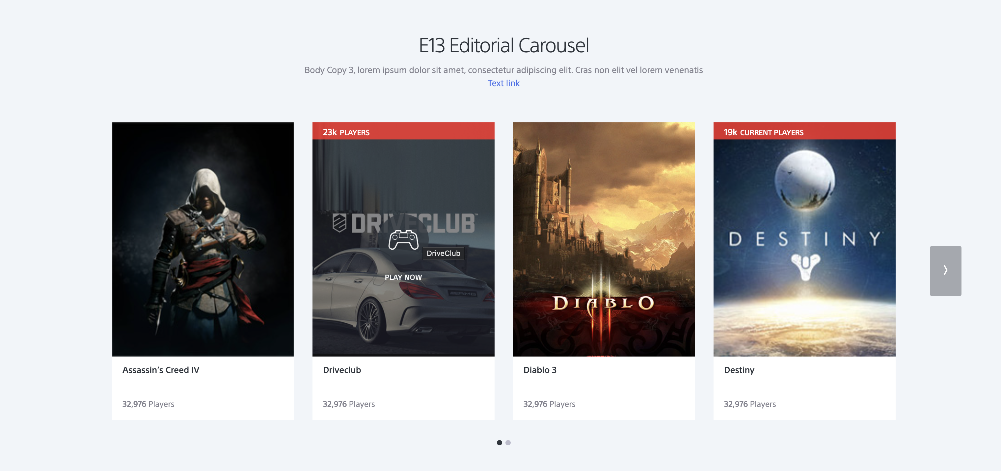This screenshot has height=471, width=1001.
Task: Advance carousel with next arrow
Action: 945,271
